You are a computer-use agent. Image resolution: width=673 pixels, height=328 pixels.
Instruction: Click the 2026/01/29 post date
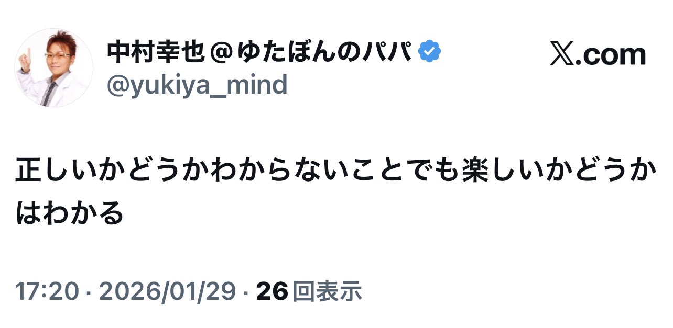167,291
